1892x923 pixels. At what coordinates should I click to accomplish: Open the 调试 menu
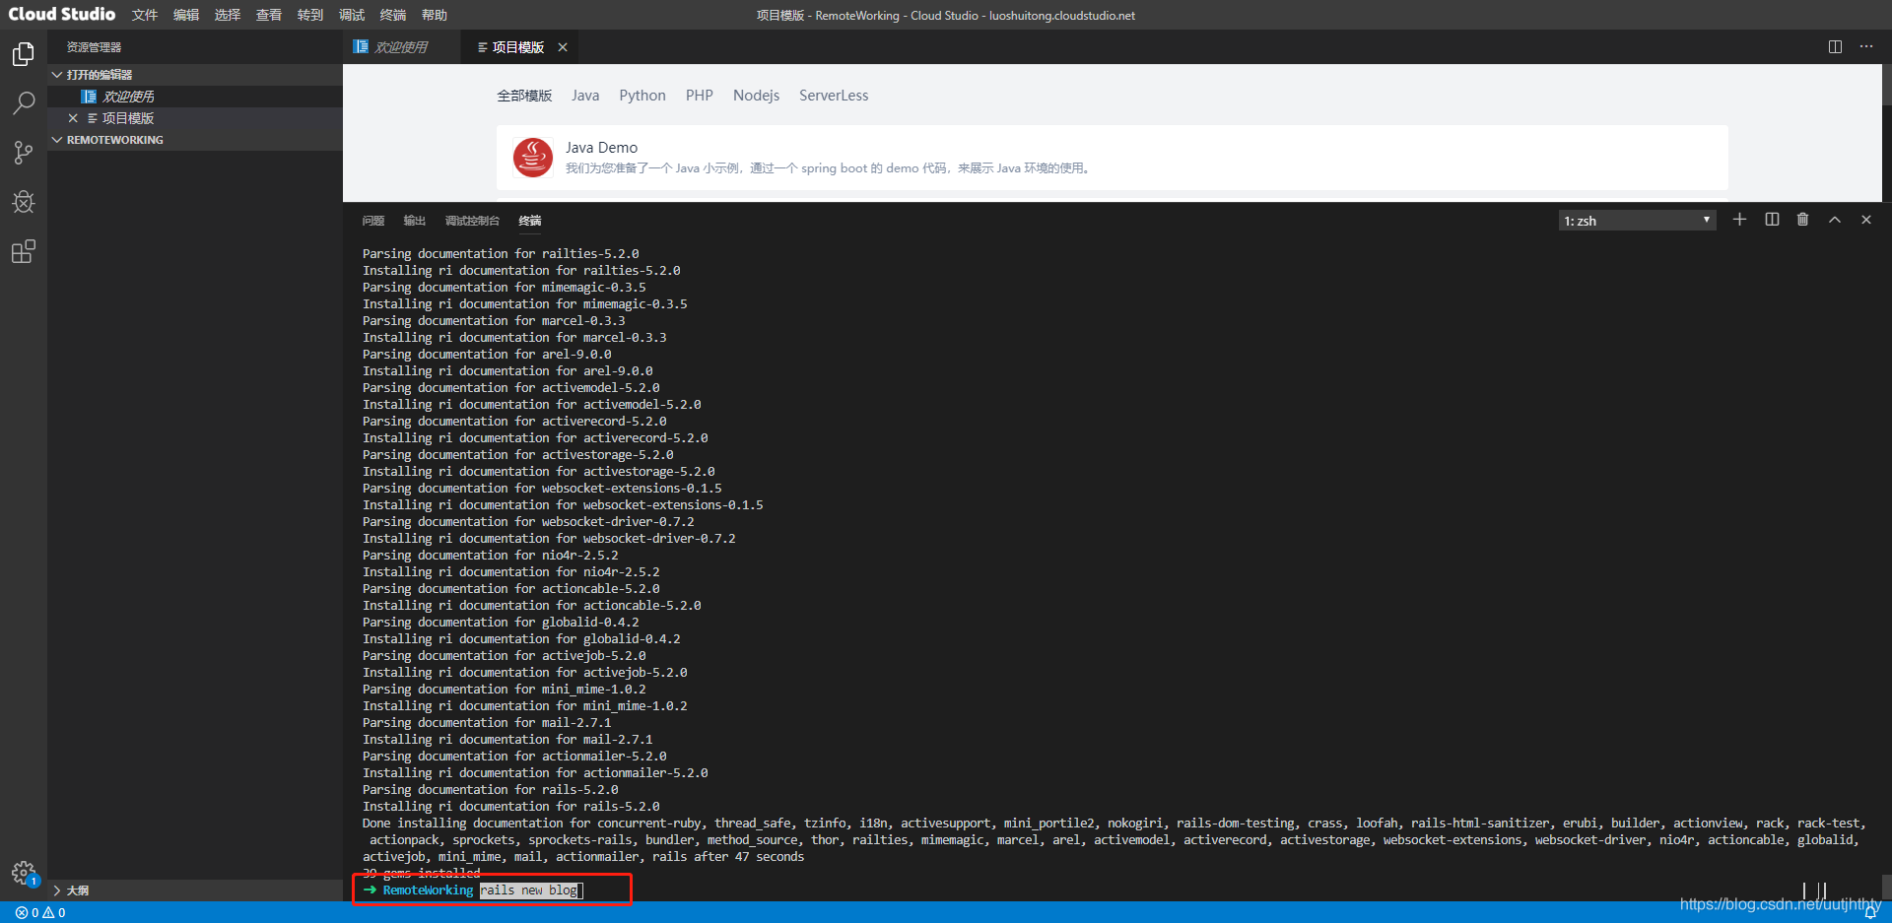pyautogui.click(x=352, y=15)
